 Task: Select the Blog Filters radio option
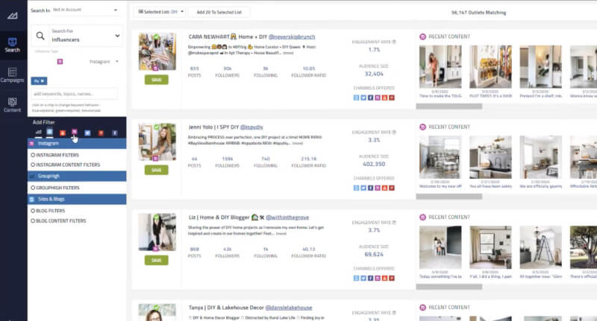coord(33,211)
